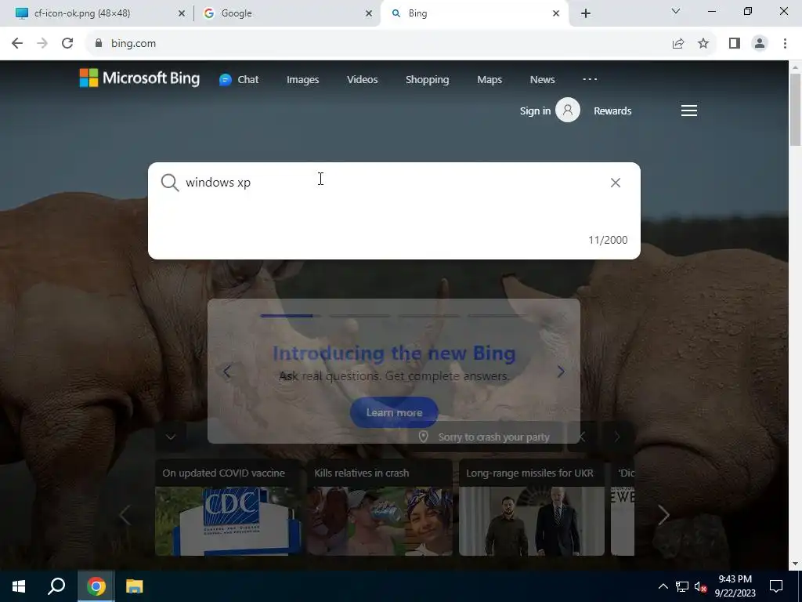Open Rewards link
Image resolution: width=802 pixels, height=602 pixels.
[x=612, y=111]
